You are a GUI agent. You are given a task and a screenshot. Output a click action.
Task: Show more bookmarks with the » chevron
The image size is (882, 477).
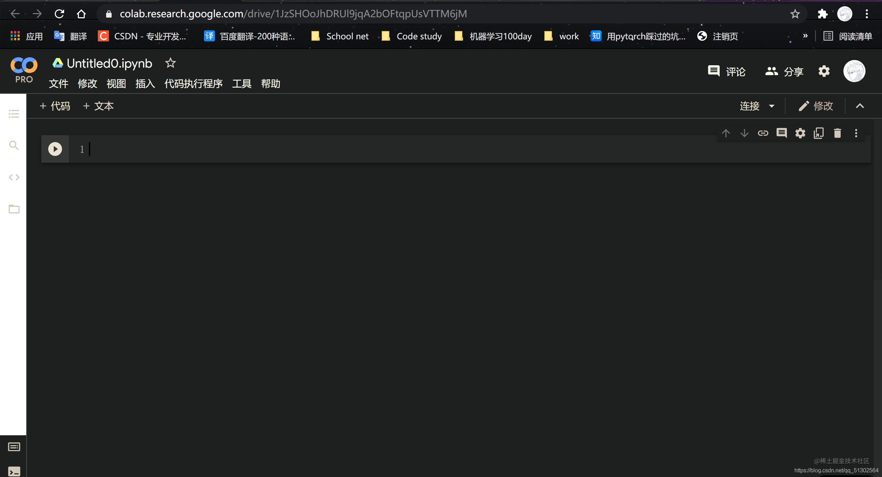(x=805, y=36)
